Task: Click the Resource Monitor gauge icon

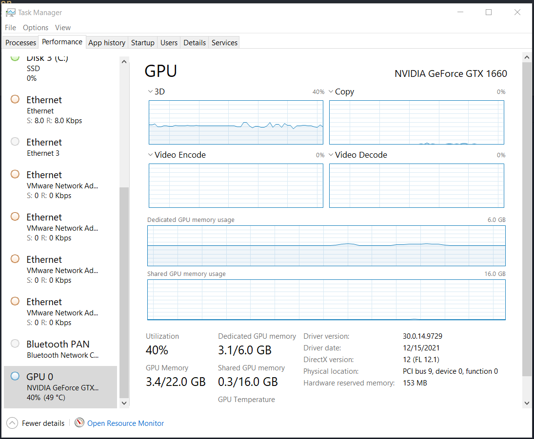Action: pos(79,422)
